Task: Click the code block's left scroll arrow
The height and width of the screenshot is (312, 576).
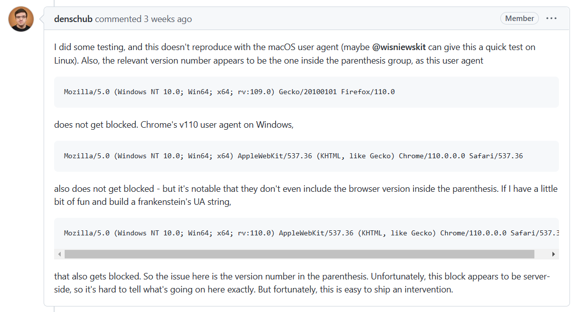Action: coord(60,254)
